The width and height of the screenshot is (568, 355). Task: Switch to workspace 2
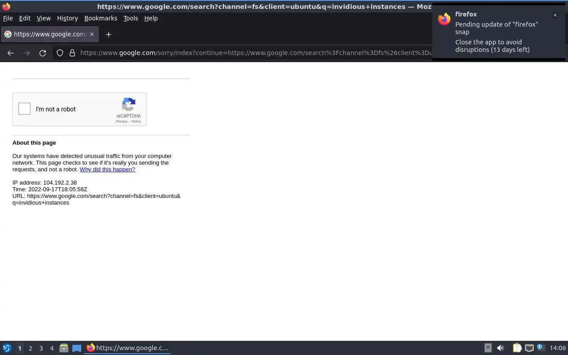(30, 348)
